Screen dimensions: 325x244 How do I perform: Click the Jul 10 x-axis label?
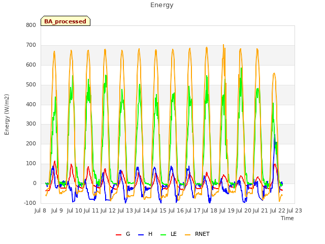pos(75,210)
